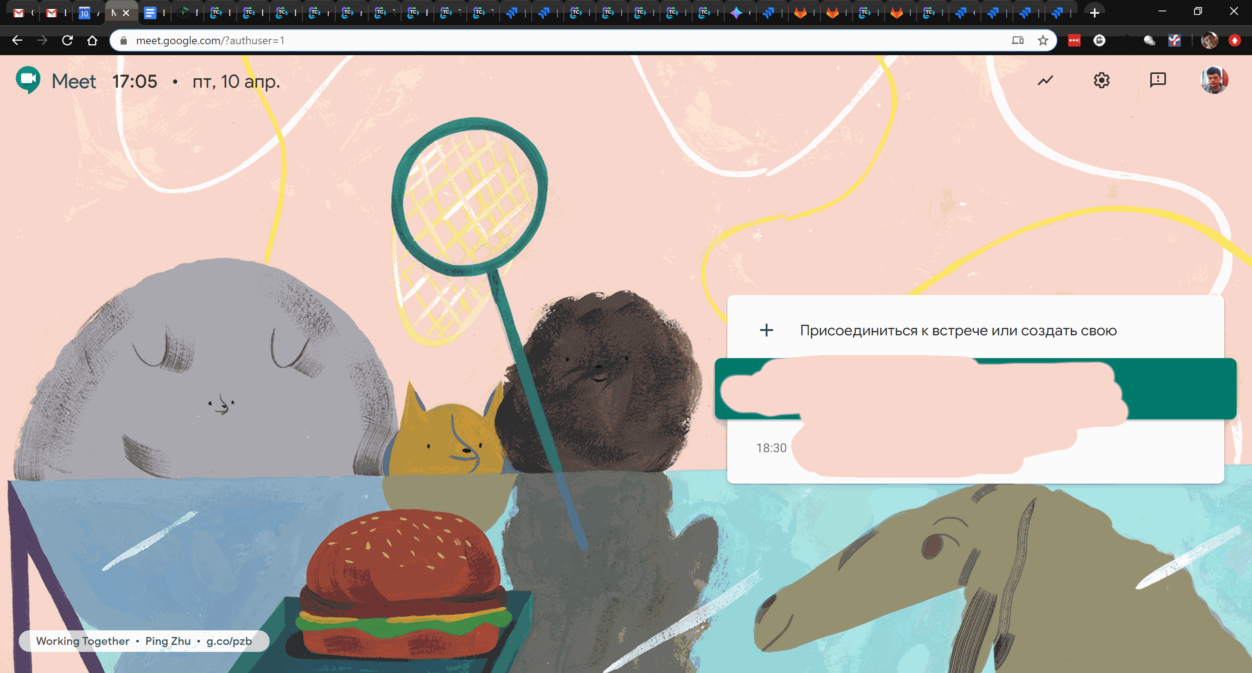Open a new browser tab
The width and height of the screenshot is (1252, 673).
1095,13
